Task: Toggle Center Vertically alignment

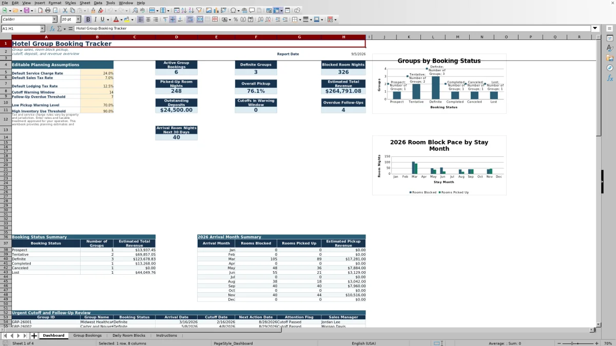Action: coord(172,19)
